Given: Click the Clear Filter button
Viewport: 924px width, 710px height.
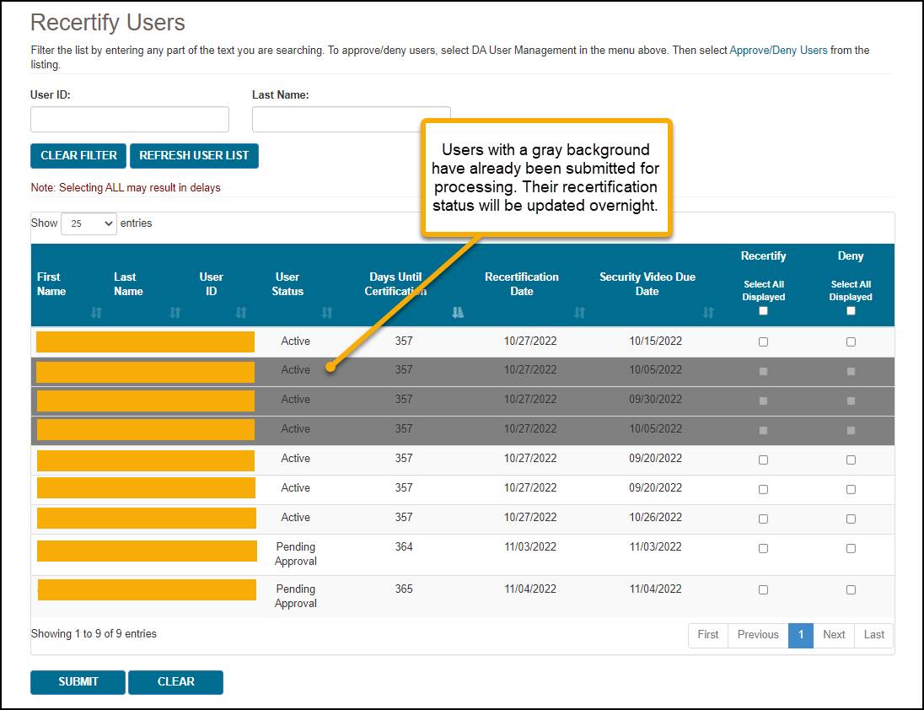Looking at the screenshot, I should pyautogui.click(x=78, y=156).
